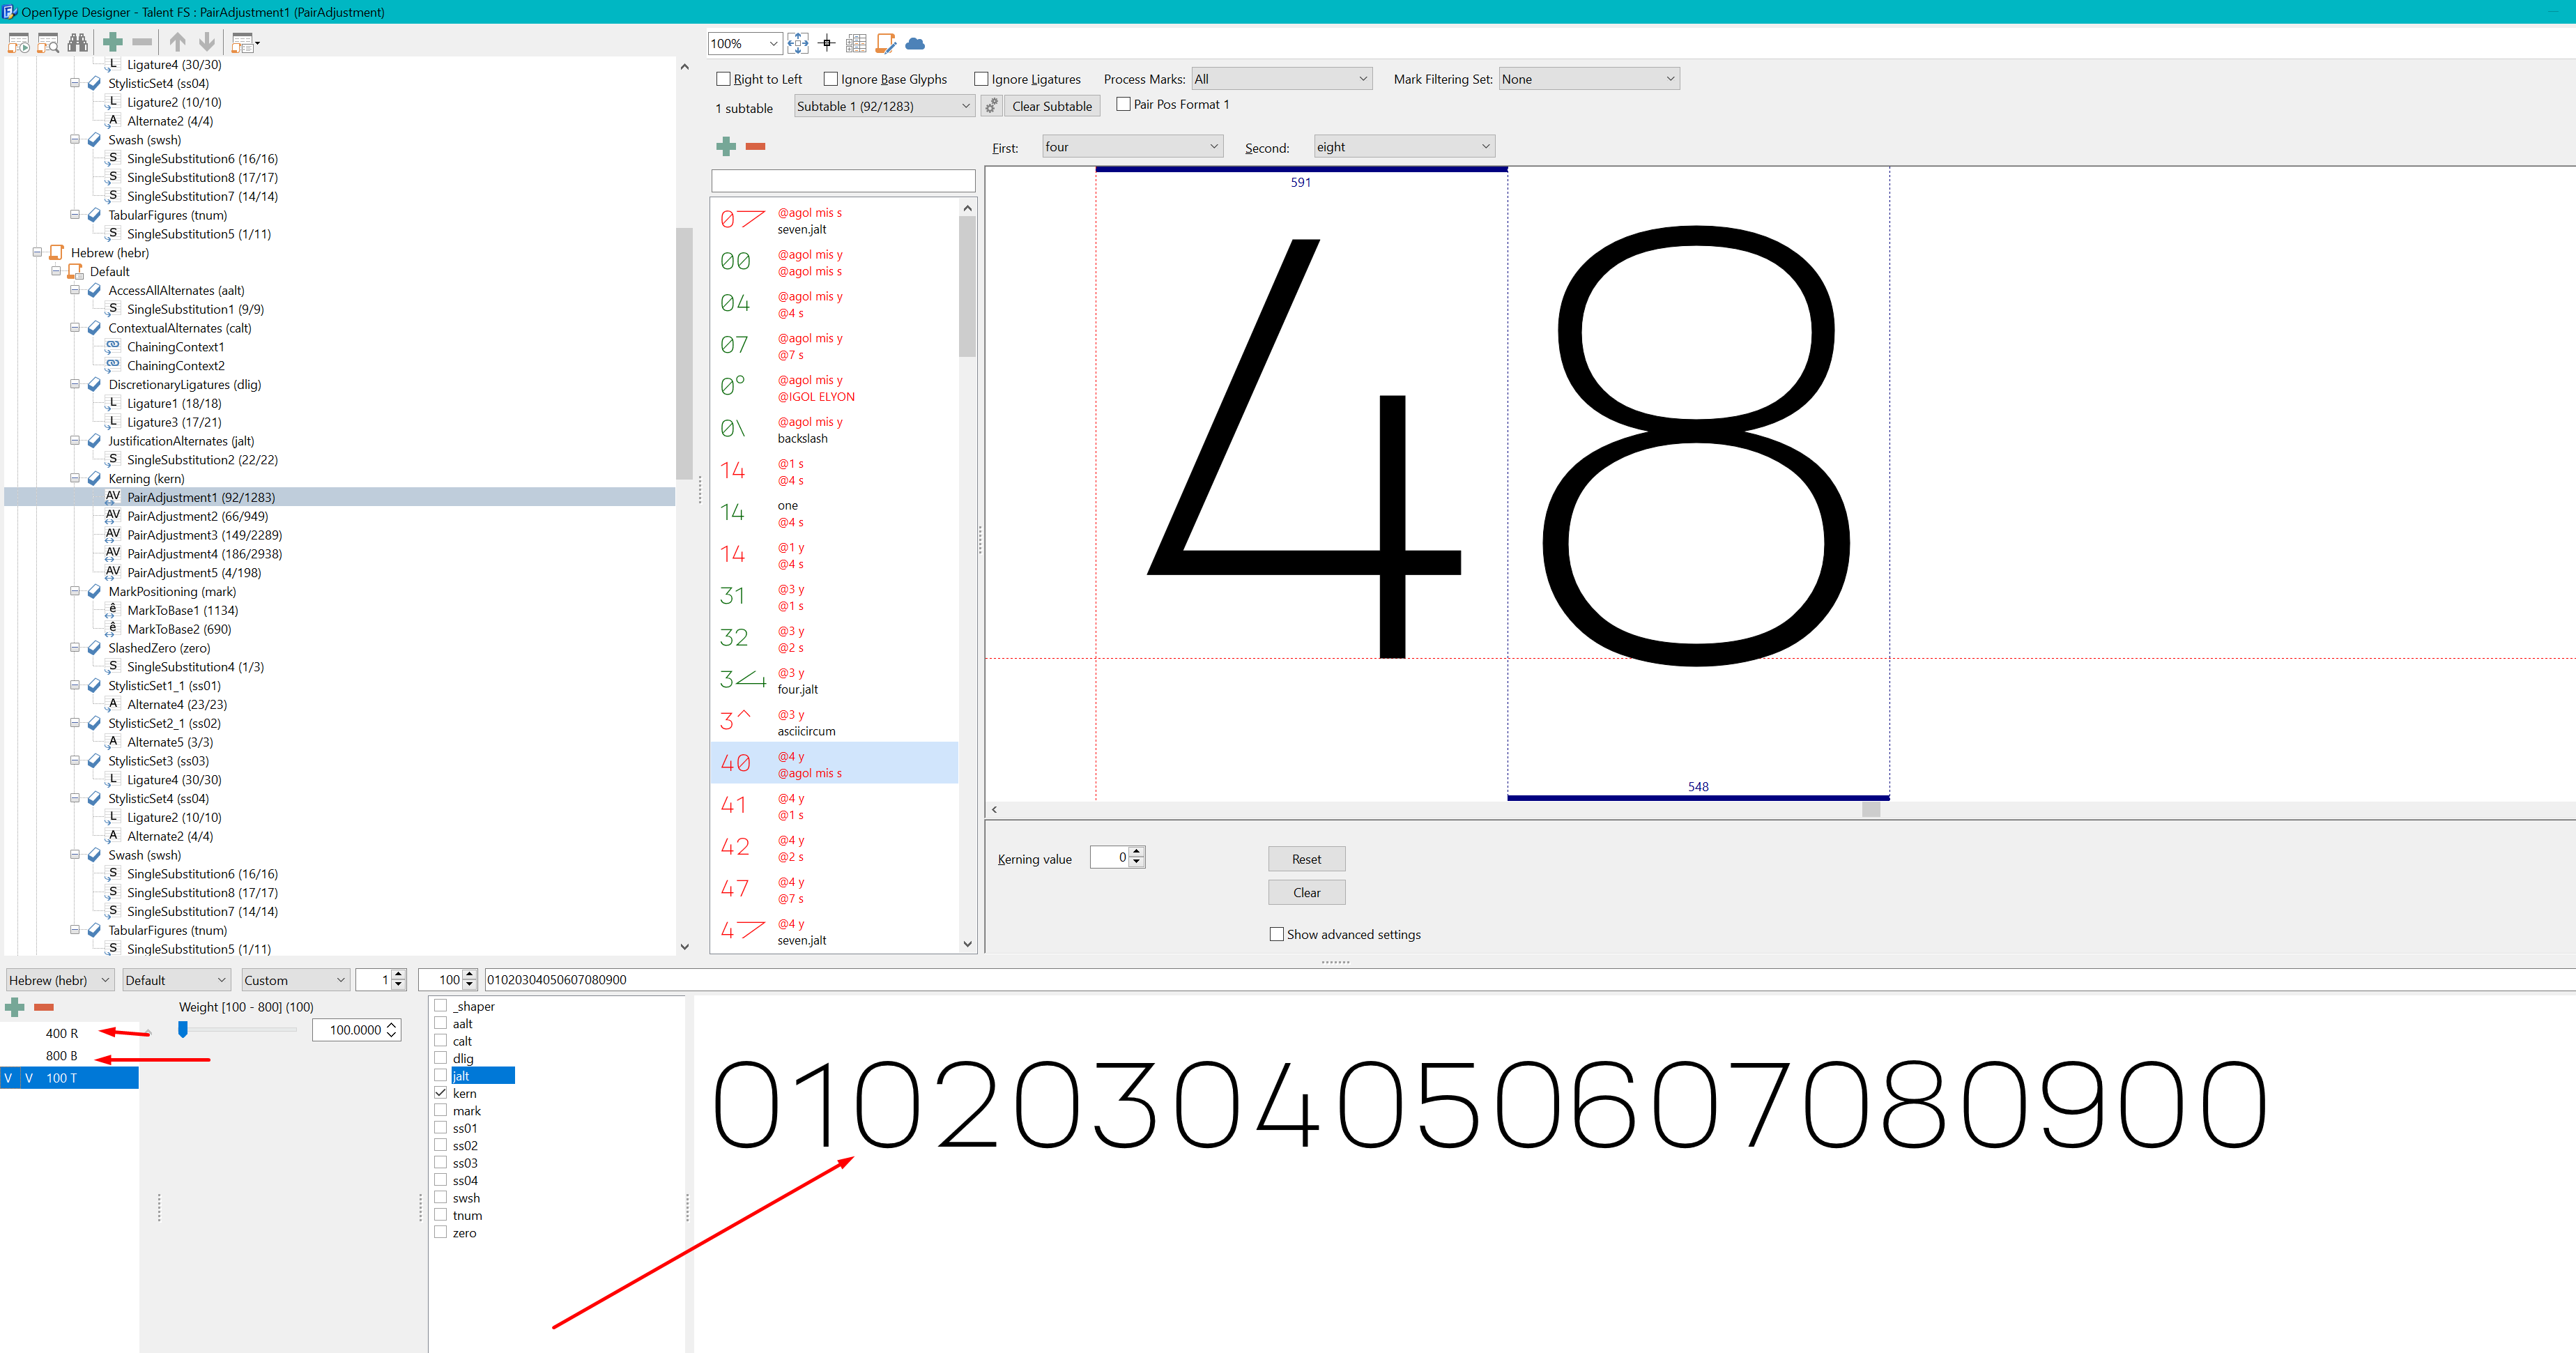The image size is (2576, 1353).
Task: Collapse the Kerning (kern) feature node
Action: 75,478
